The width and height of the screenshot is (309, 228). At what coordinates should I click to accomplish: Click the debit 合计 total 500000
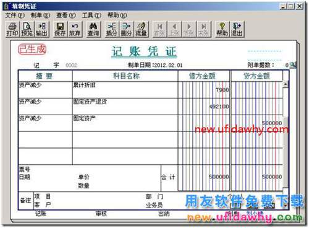(x=219, y=177)
